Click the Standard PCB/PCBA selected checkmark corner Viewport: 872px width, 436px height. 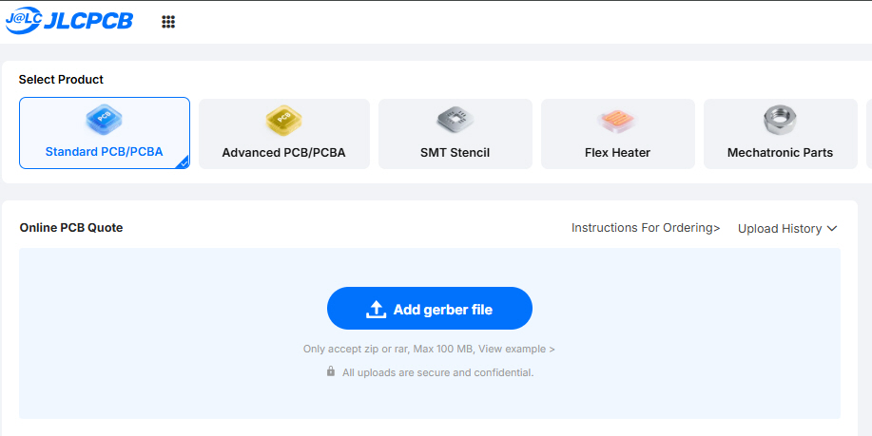pyautogui.click(x=183, y=162)
